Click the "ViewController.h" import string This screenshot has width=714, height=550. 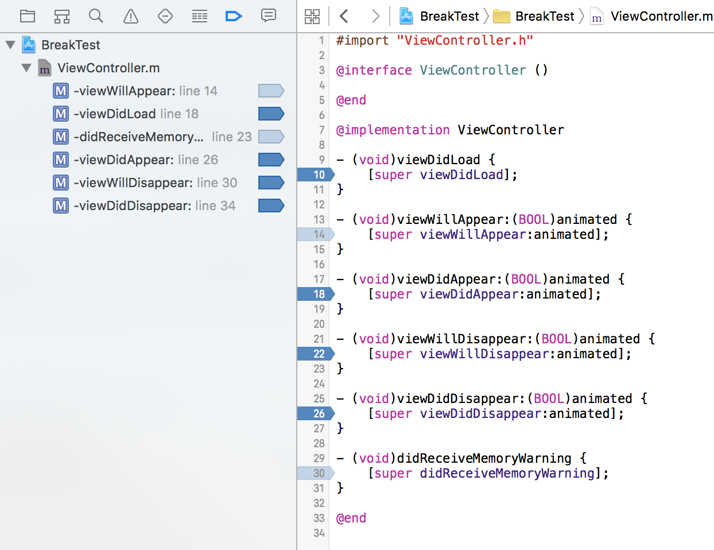[x=465, y=40]
